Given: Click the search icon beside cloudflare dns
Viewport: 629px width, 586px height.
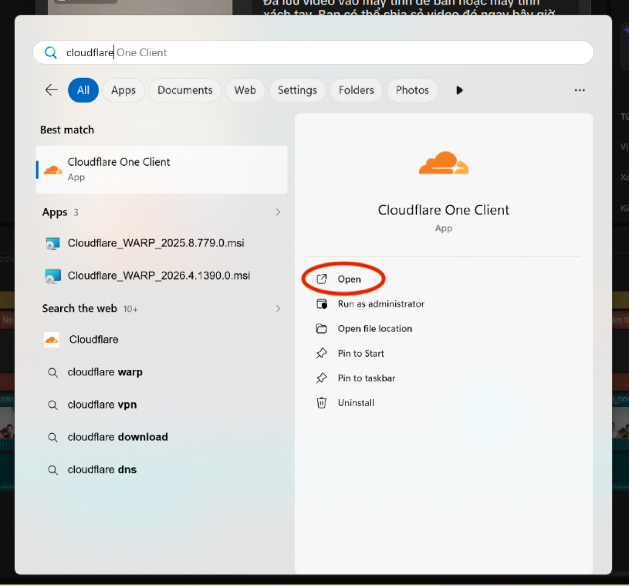Looking at the screenshot, I should point(53,470).
